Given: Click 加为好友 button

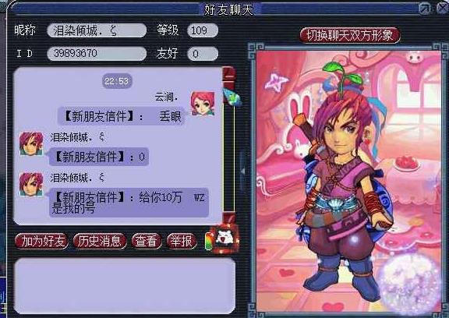Looking at the screenshot, I should click(x=41, y=241).
